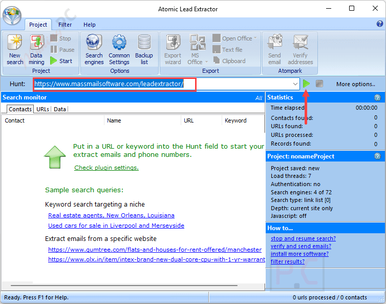Click 'Depth: current site only' text
386x304 pixels.
pyautogui.click(x=302, y=208)
